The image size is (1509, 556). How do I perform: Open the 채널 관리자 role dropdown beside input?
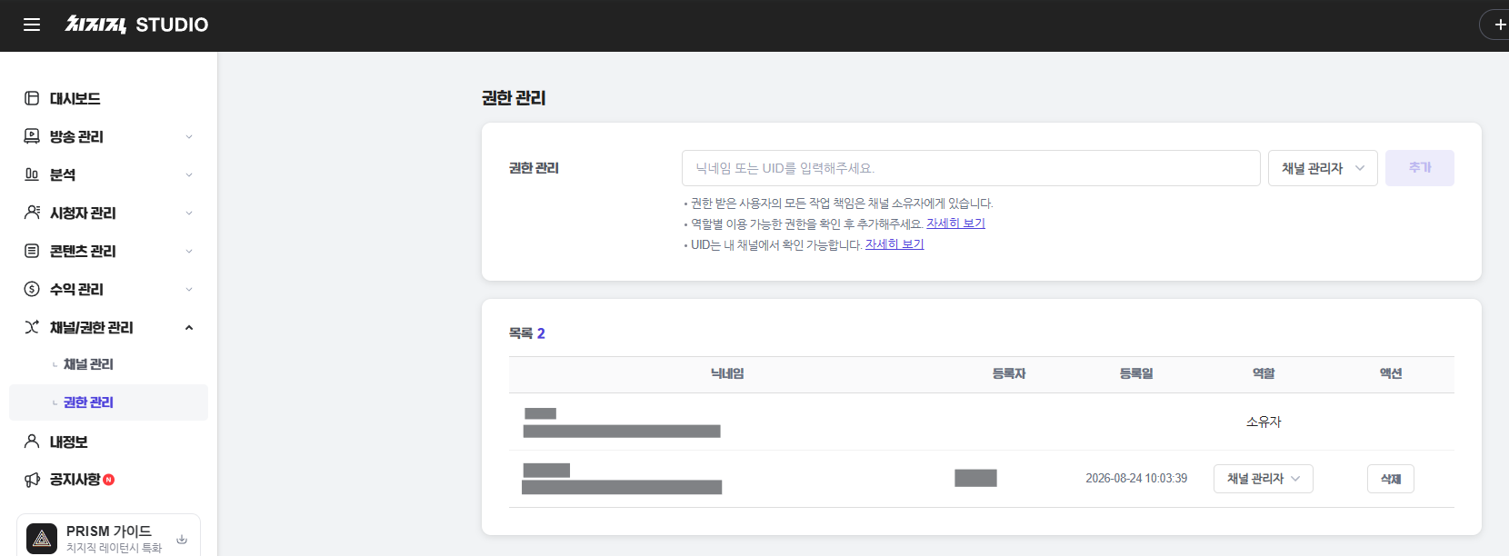(x=1323, y=168)
